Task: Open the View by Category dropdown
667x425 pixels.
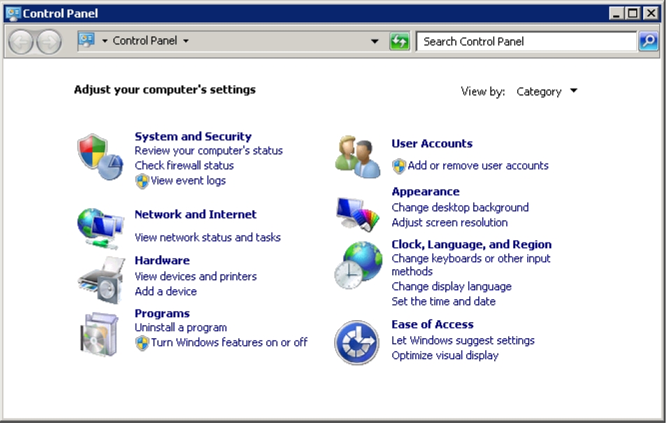Action: click(x=548, y=92)
